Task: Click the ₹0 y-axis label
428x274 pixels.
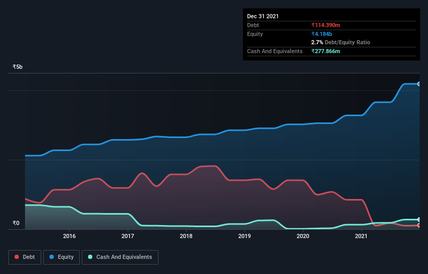Action: (16, 223)
